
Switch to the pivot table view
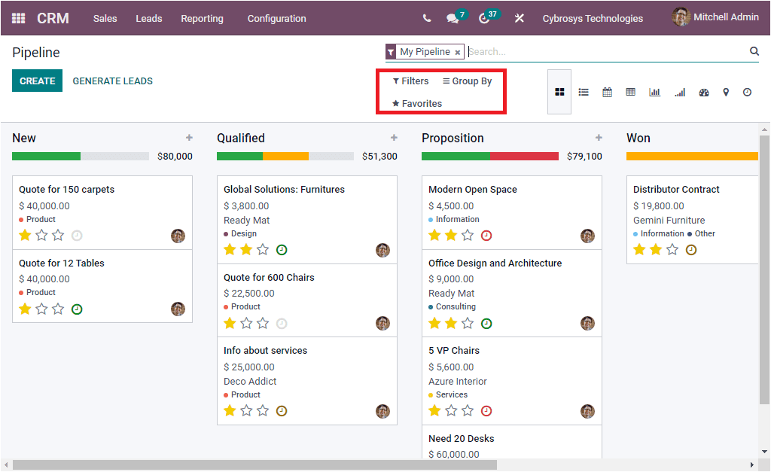[630, 92]
